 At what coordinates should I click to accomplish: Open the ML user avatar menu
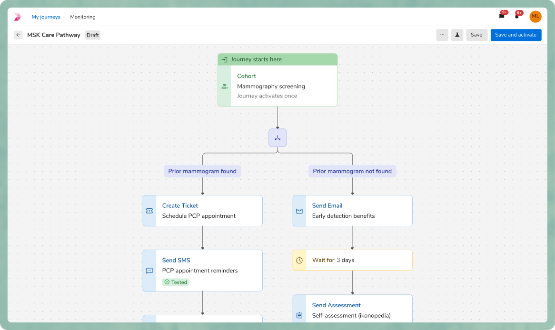(x=535, y=16)
